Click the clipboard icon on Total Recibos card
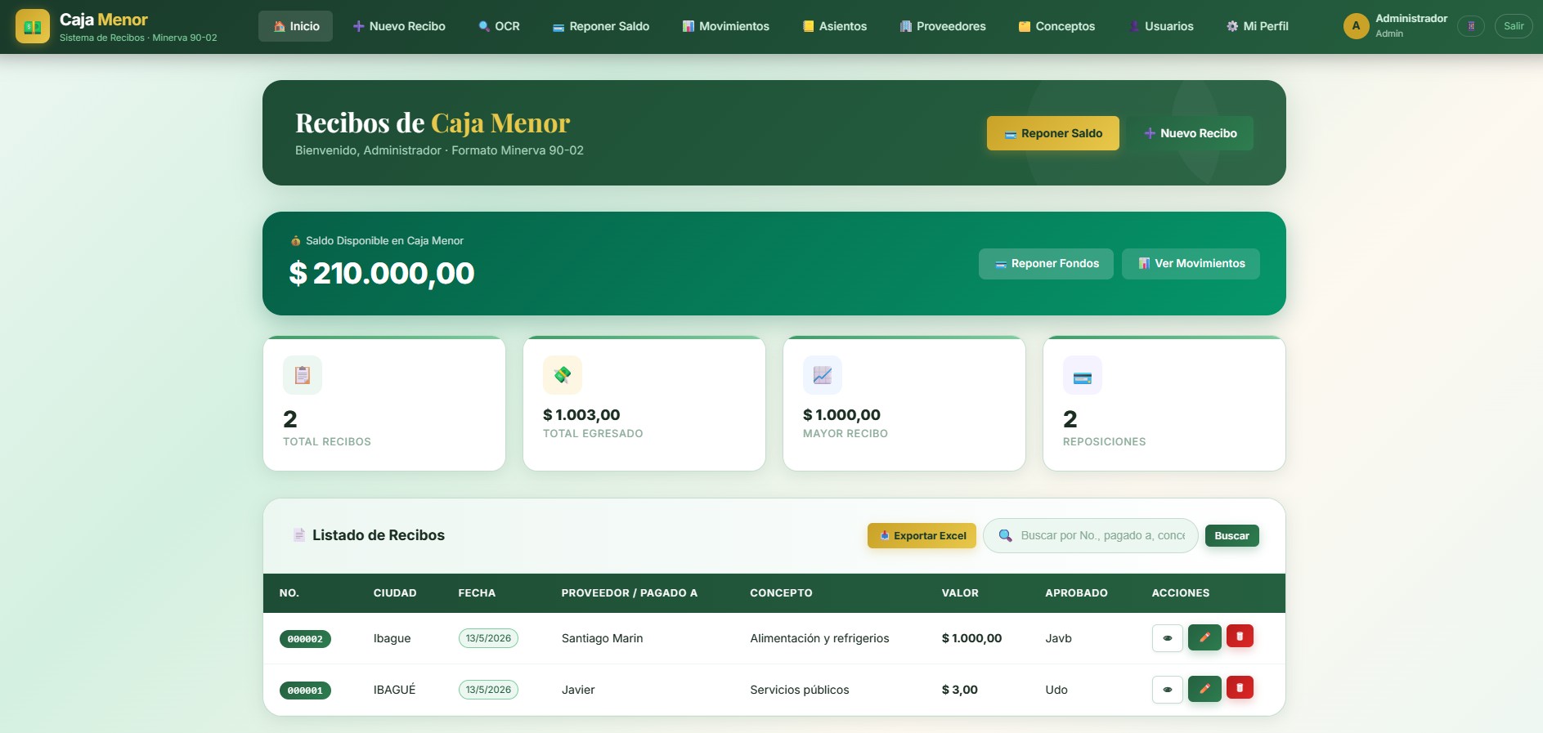The width and height of the screenshot is (1543, 733). click(303, 375)
